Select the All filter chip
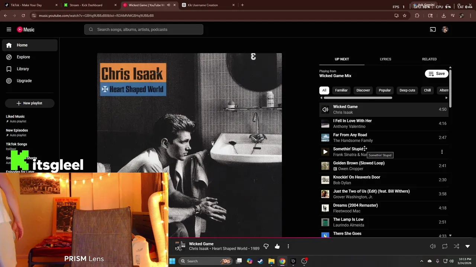 [x=324, y=90]
